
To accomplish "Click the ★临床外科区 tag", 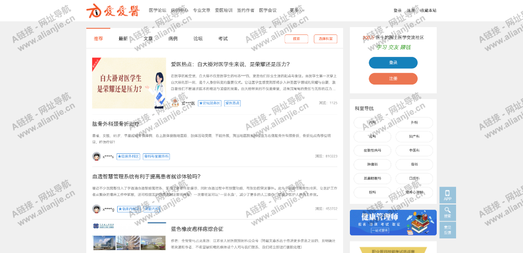I will pos(128,156).
